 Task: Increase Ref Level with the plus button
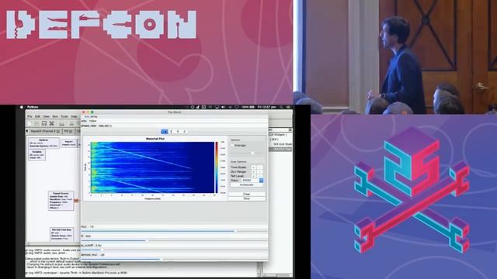[253, 176]
